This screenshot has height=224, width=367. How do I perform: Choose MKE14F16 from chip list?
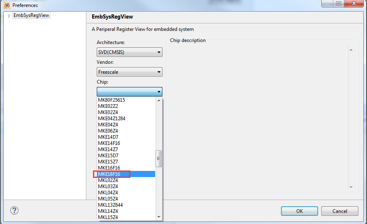point(126,143)
